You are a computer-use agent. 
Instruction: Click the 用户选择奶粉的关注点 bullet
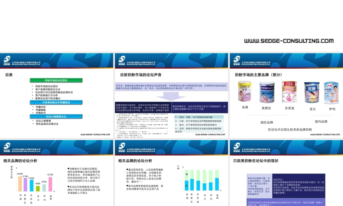48,89
